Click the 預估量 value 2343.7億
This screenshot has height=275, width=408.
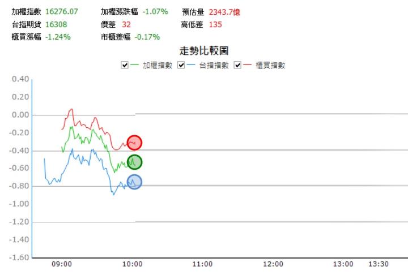point(224,12)
